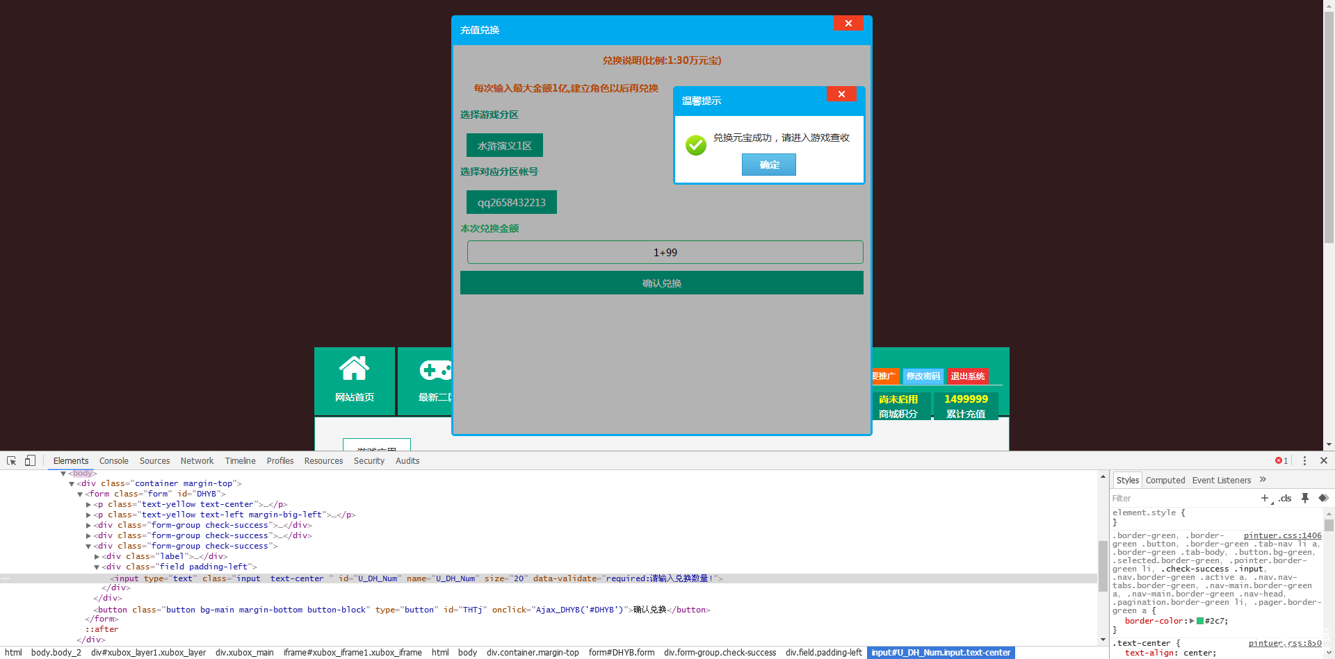The image size is (1335, 659).
Task: Click the gamepad icon in the nav
Action: point(436,370)
